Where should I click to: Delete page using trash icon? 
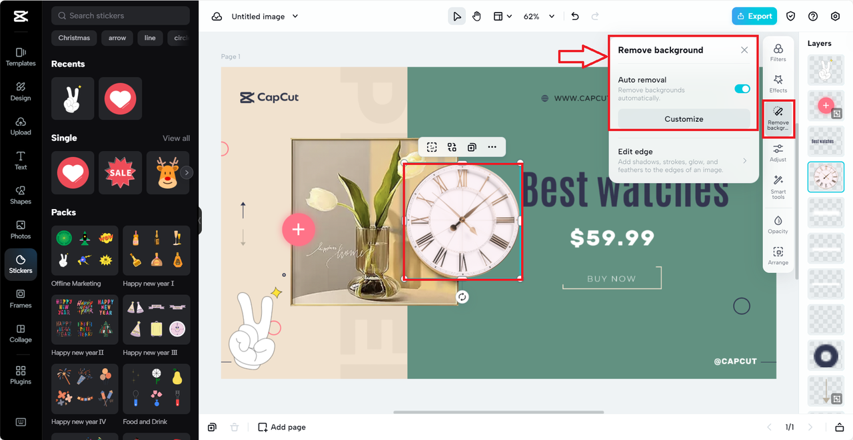click(x=234, y=427)
